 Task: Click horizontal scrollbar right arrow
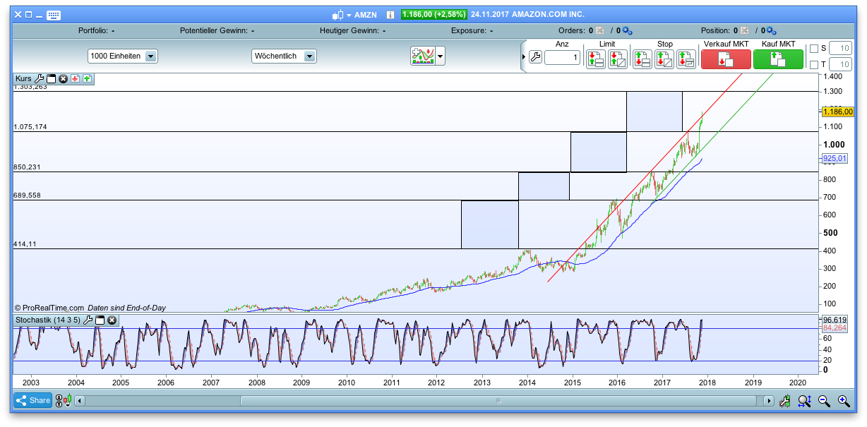[769, 401]
